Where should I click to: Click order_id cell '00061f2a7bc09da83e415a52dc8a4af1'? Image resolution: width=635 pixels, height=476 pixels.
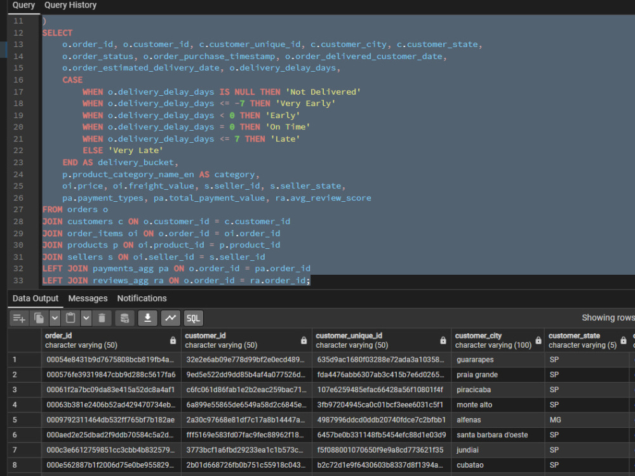111,390
